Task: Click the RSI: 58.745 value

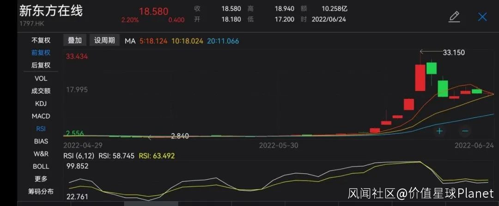Action: click(116, 156)
